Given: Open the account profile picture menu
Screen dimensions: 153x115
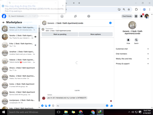Looking at the screenshot, I should (147, 16).
